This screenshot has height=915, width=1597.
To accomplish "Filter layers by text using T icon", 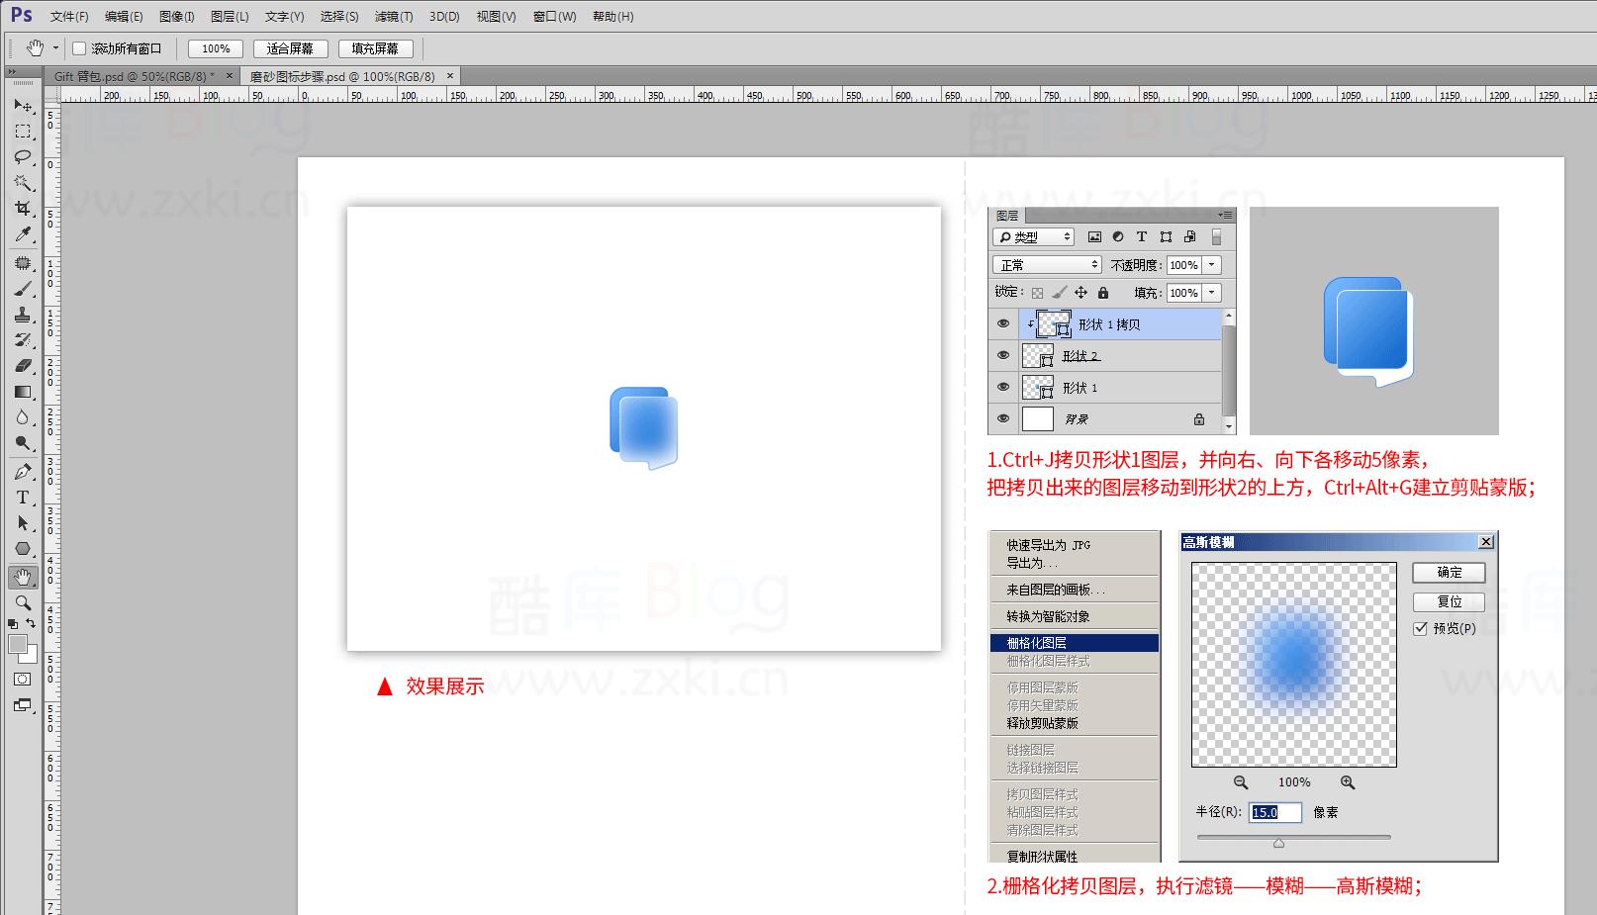I will click(x=1141, y=236).
